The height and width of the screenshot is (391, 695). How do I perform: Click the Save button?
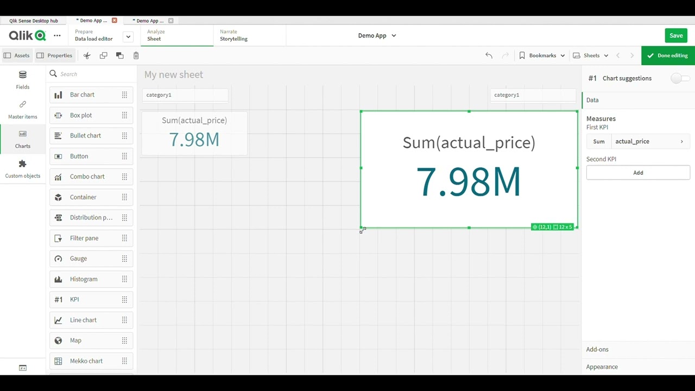(x=676, y=35)
